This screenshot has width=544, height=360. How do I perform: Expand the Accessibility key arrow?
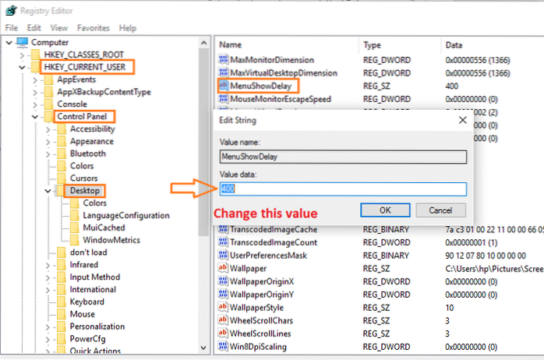point(48,129)
